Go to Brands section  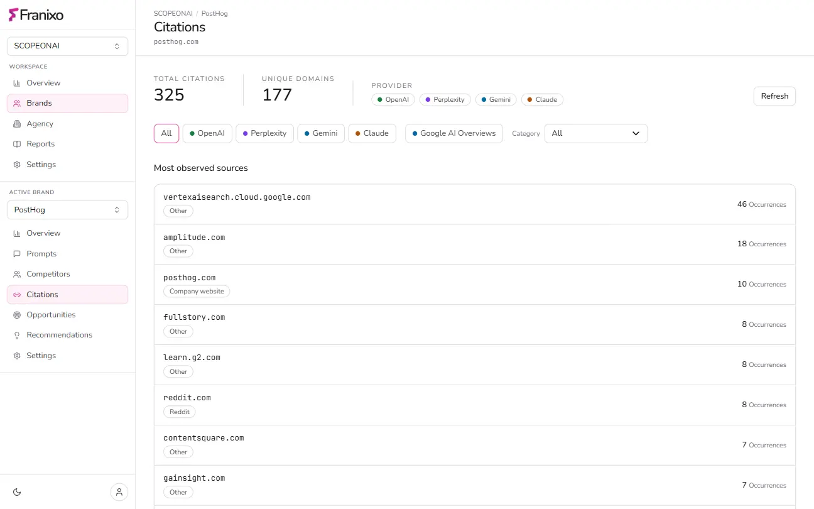click(67, 103)
